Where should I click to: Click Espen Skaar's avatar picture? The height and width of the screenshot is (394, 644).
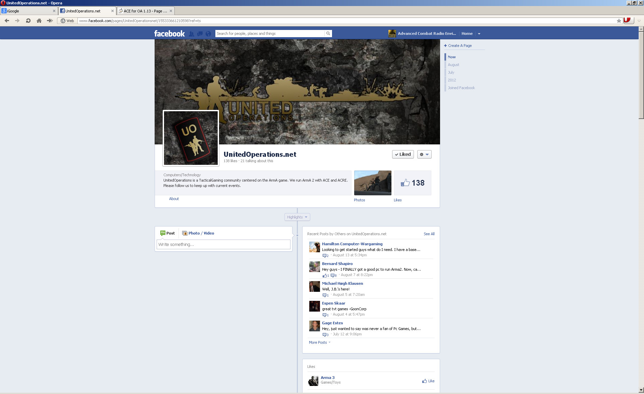314,306
